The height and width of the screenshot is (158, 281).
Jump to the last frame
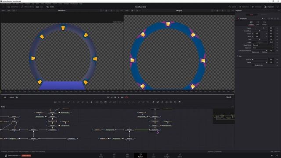click(x=122, y=97)
